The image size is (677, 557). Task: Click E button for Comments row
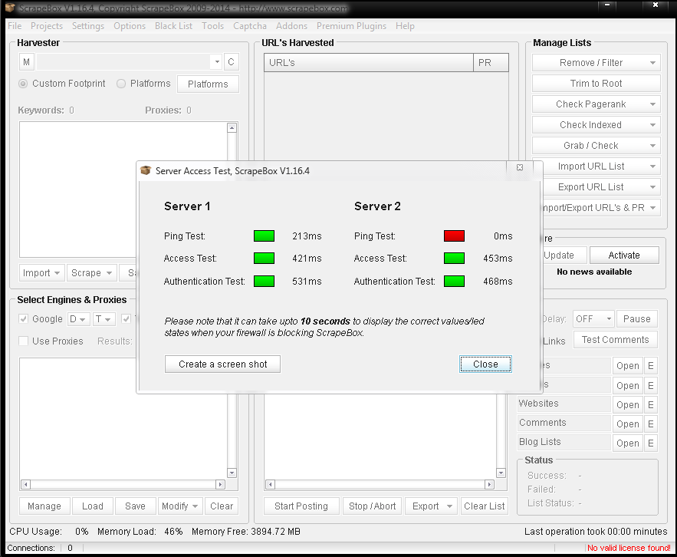pos(651,424)
